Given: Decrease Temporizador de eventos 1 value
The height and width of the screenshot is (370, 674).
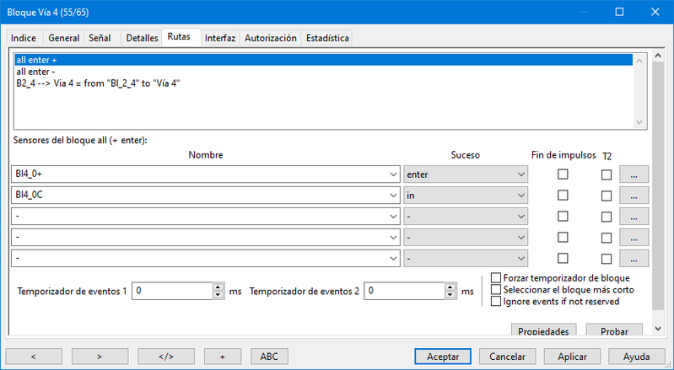Looking at the screenshot, I should click(218, 295).
